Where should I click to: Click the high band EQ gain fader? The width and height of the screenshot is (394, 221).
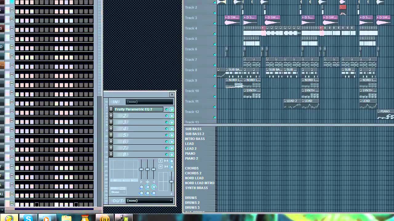click(154, 169)
